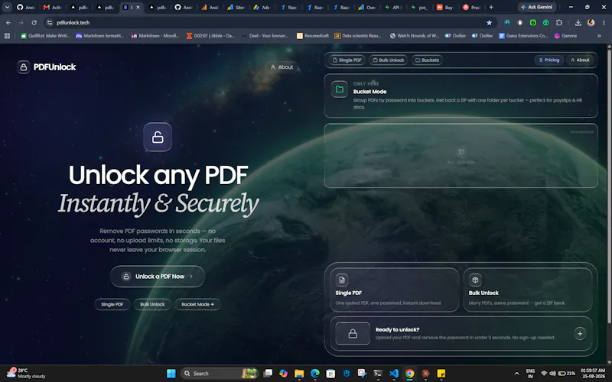This screenshot has height=382, width=612.
Task: Open the Deel bookmark
Action: [x=265, y=35]
